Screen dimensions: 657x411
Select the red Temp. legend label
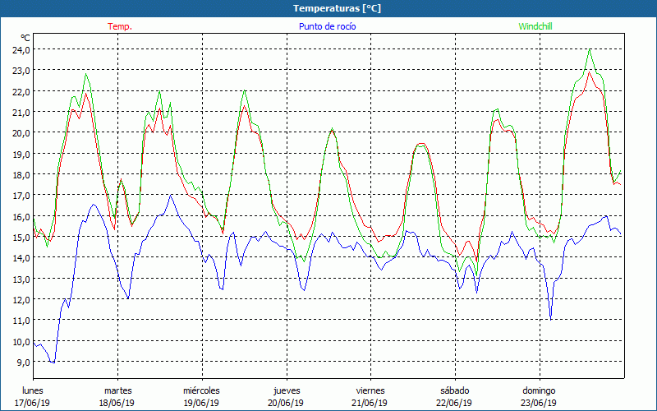[x=120, y=26]
